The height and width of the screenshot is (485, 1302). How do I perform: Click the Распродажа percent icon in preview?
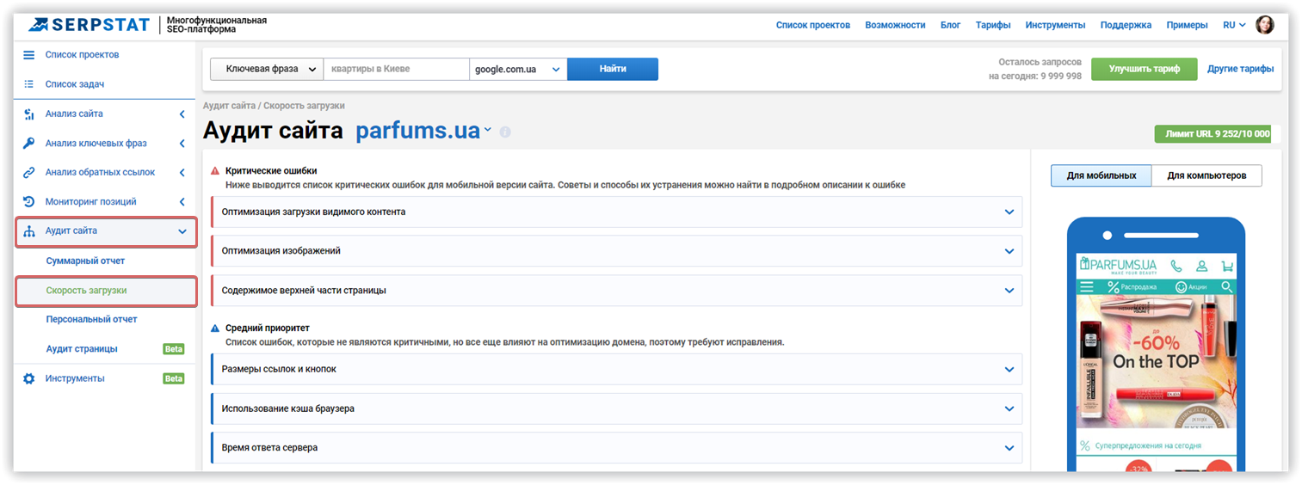(x=1114, y=286)
